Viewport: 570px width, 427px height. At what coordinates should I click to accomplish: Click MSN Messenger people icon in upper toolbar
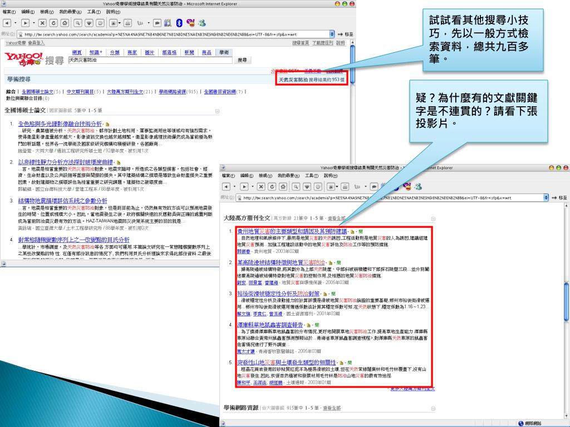(202, 23)
